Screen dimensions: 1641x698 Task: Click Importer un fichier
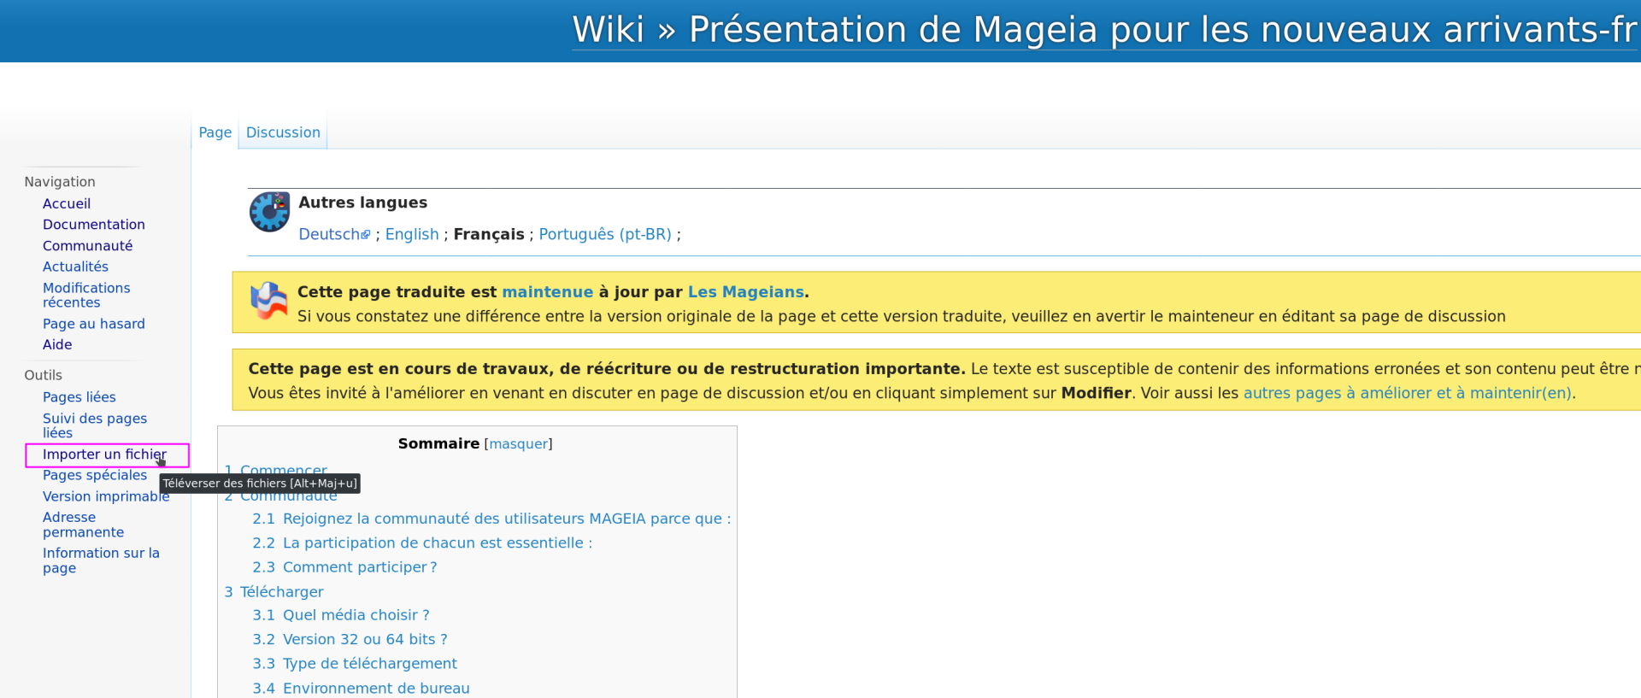(104, 455)
